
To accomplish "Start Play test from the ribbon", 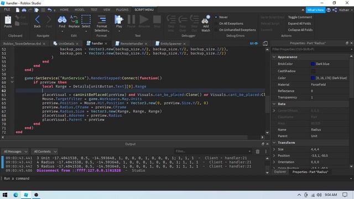I will click(119, 20).
